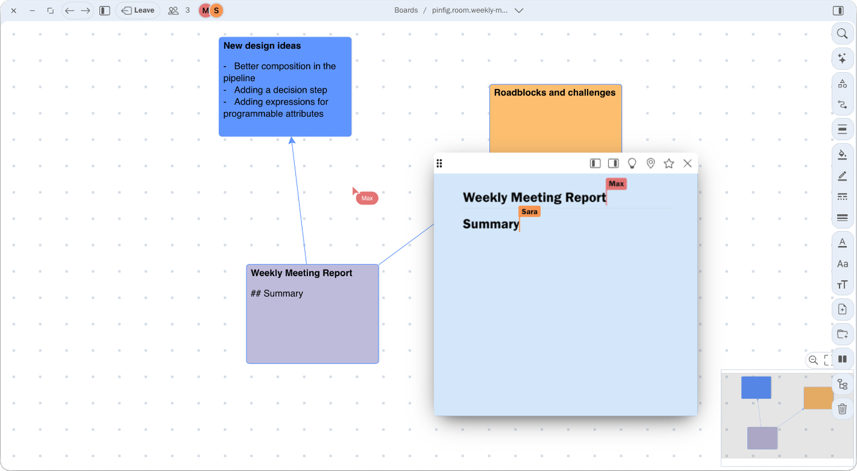
Task: Click the Leave button
Action: point(138,10)
